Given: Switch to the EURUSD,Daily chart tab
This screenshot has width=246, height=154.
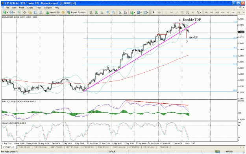Looking at the screenshot, I should 40,147.
